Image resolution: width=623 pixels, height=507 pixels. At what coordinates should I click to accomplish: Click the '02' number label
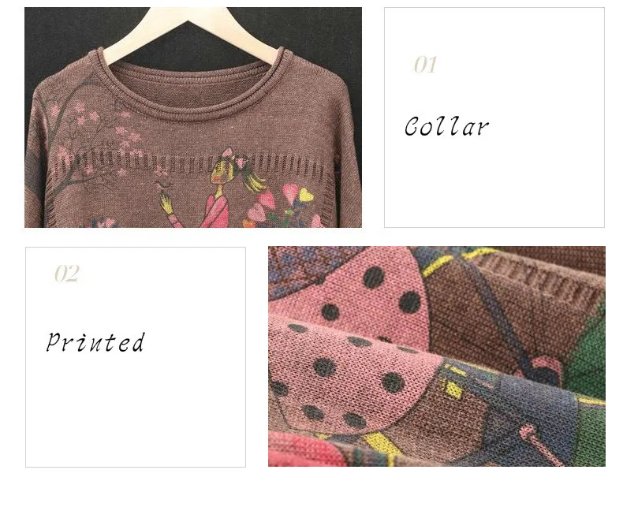pyautogui.click(x=67, y=274)
